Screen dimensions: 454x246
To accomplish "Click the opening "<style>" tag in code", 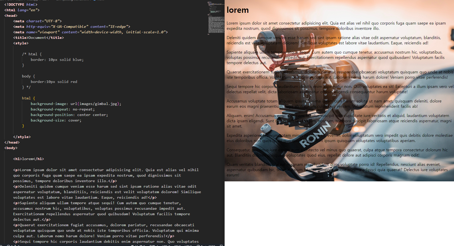I will (x=21, y=43).
